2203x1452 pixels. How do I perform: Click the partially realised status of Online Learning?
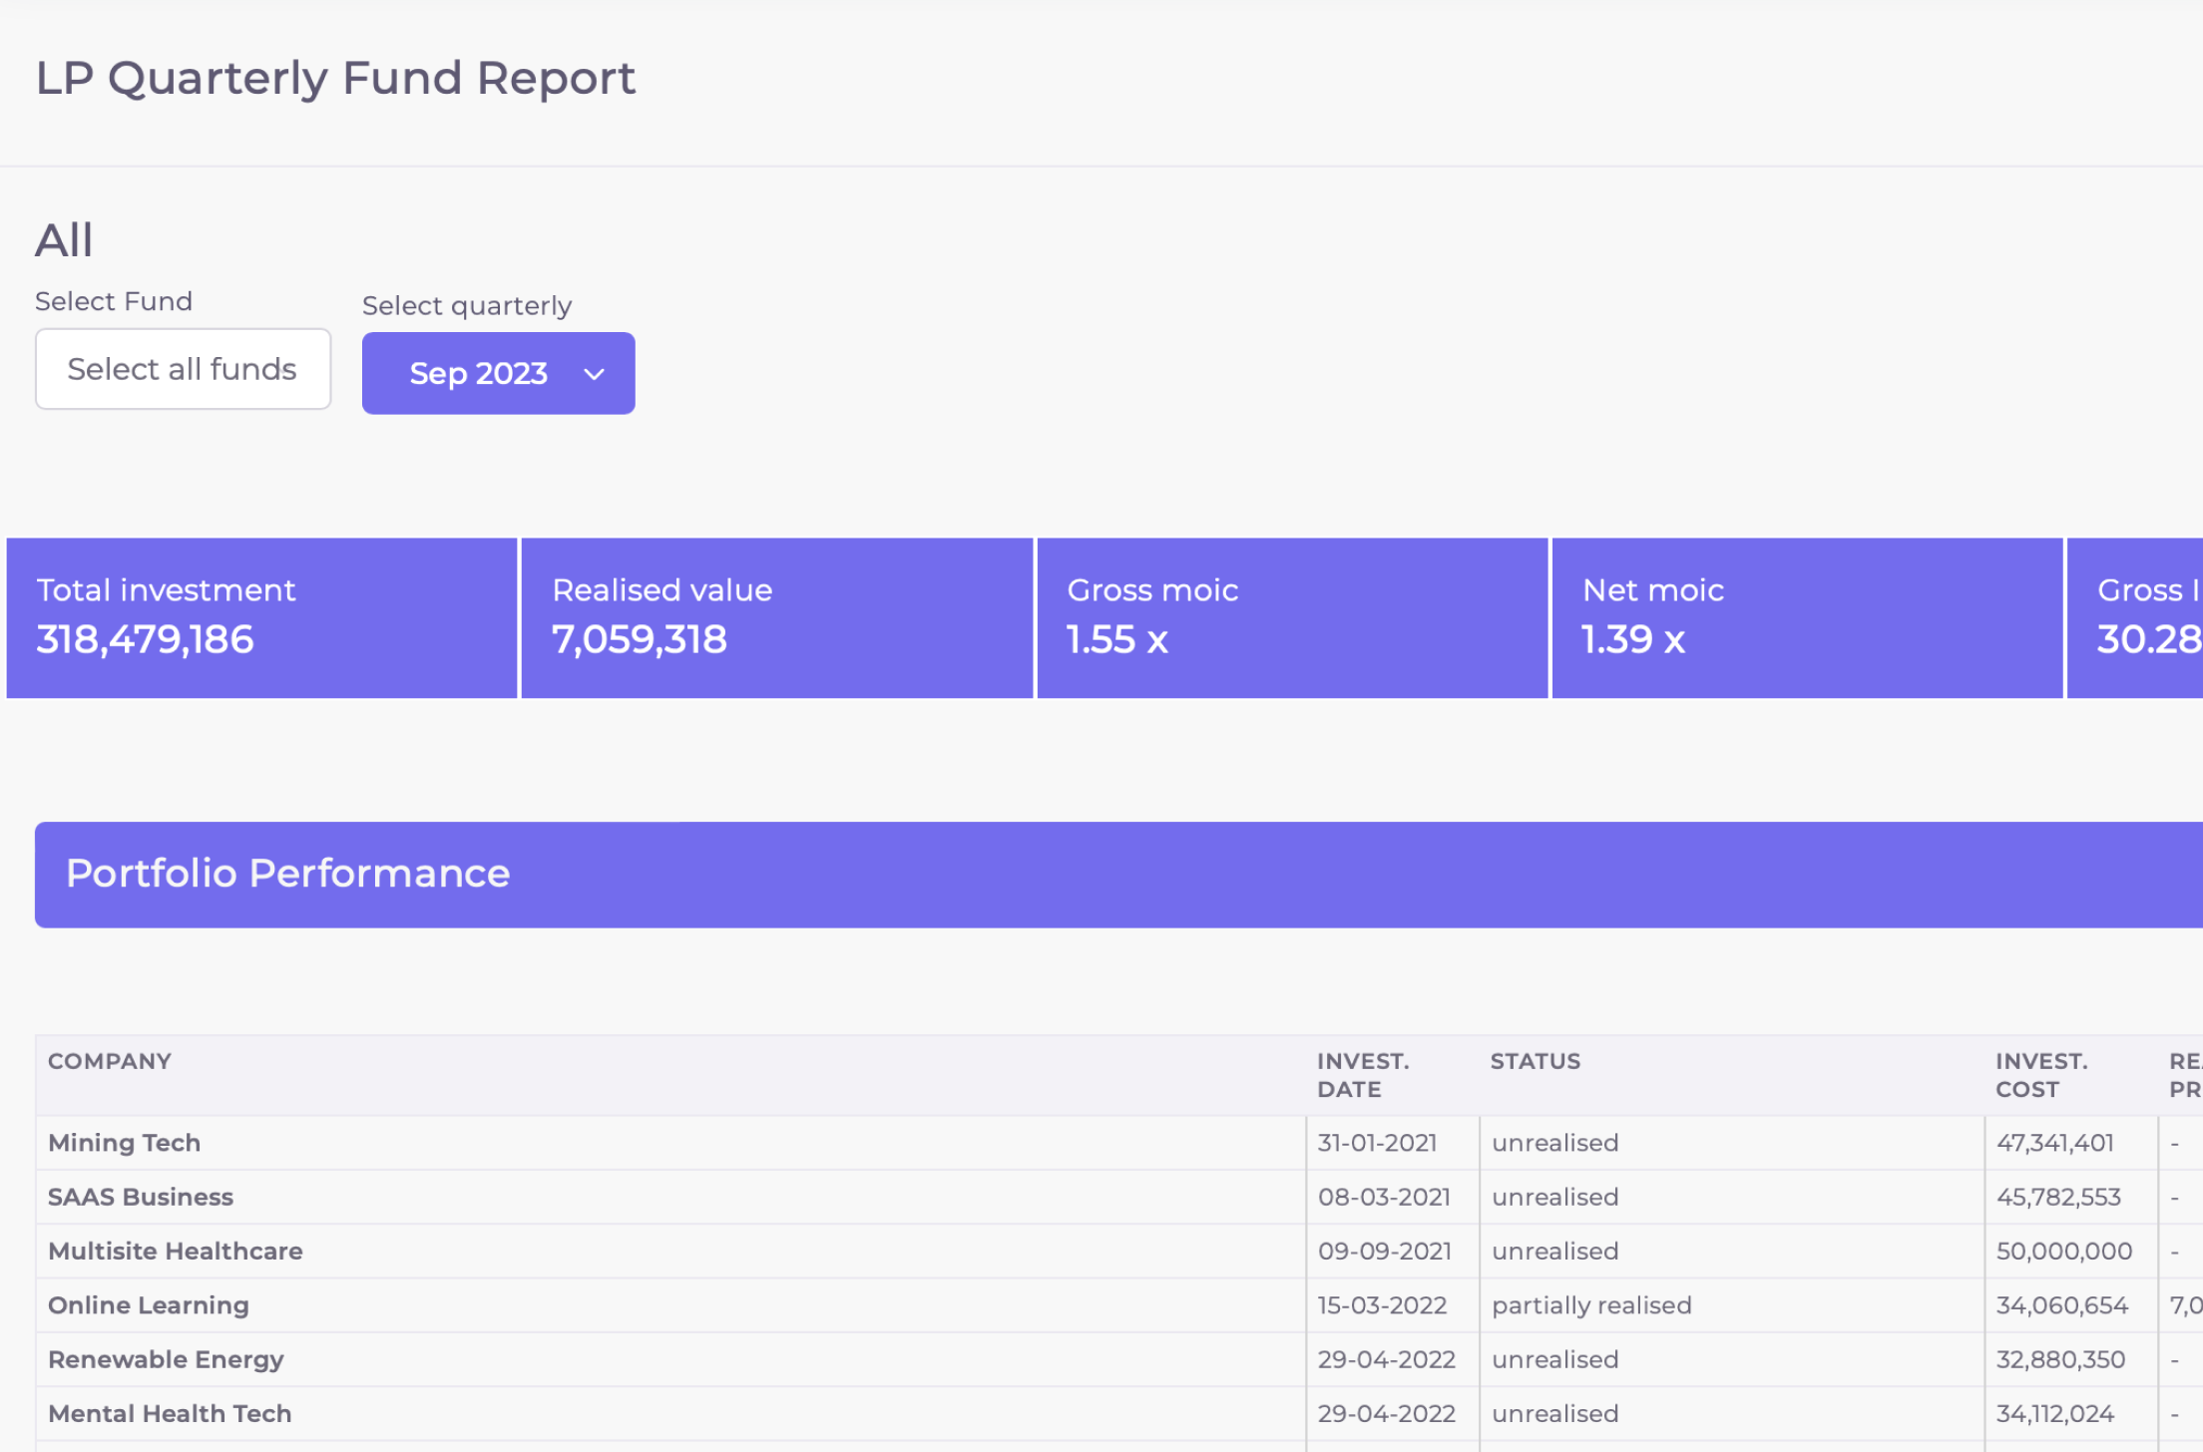[x=1590, y=1304]
